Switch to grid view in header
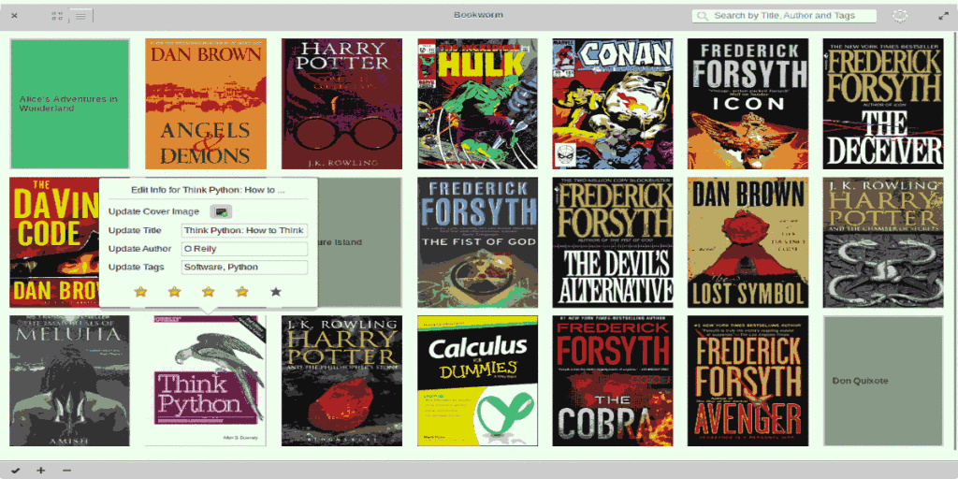958x479 pixels. click(58, 16)
